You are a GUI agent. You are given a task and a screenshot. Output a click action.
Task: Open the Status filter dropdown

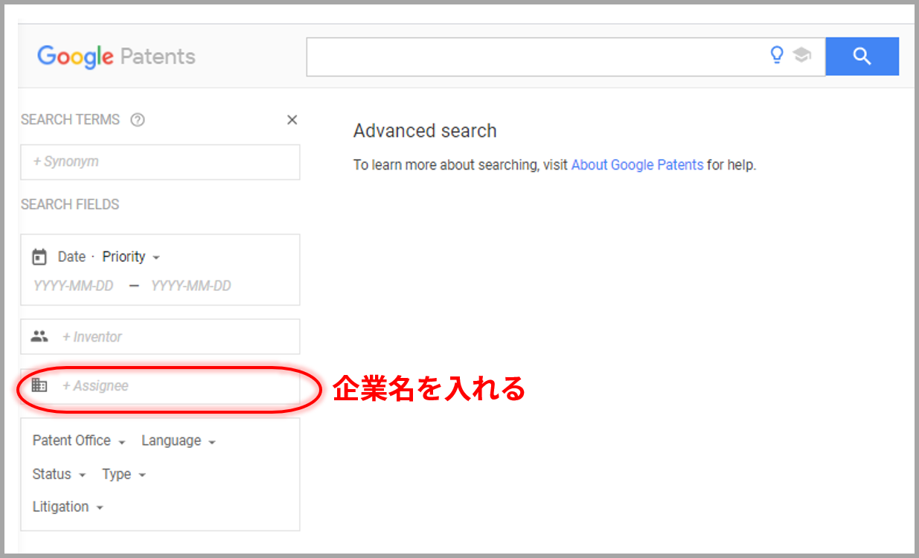pyautogui.click(x=59, y=474)
